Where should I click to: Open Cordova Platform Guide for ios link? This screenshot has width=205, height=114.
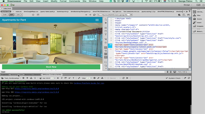(x=89, y=83)
